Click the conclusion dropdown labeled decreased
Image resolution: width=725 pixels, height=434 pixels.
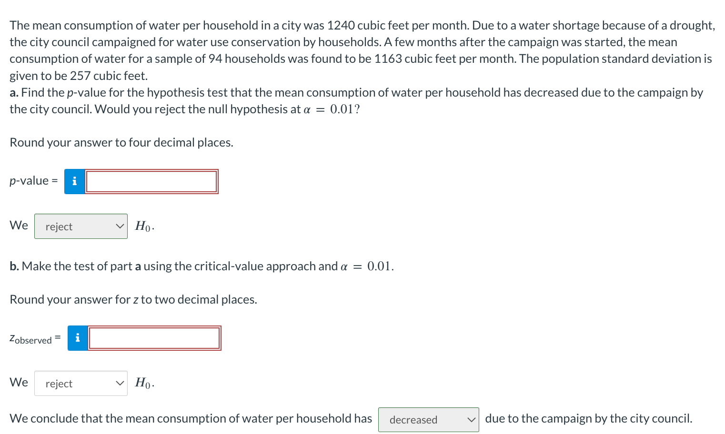[x=428, y=419]
